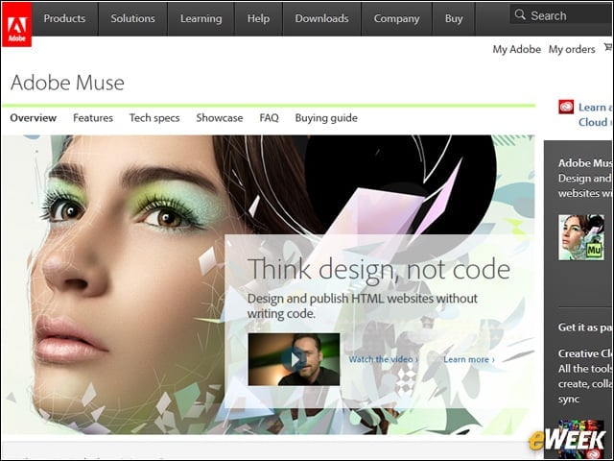
Task: Click the Adobe logo in header
Action: pyautogui.click(x=17, y=25)
